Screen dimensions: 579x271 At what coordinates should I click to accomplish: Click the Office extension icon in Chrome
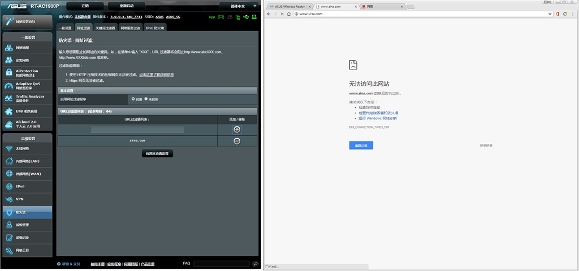(558, 14)
